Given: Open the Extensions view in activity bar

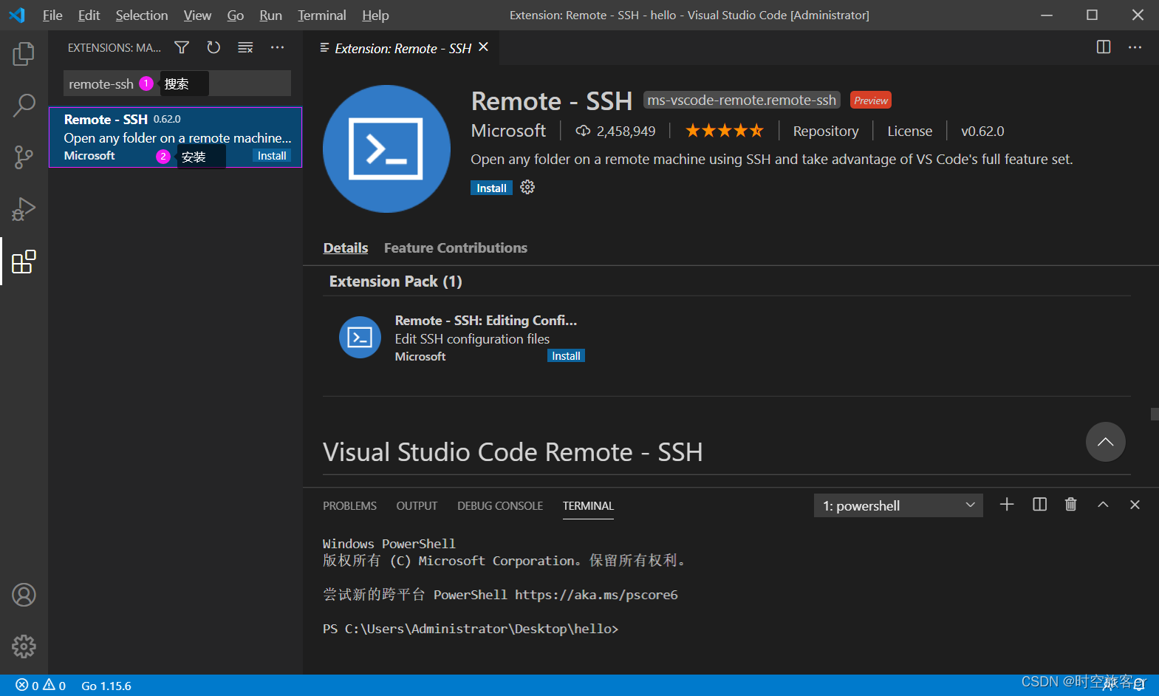Looking at the screenshot, I should [24, 262].
